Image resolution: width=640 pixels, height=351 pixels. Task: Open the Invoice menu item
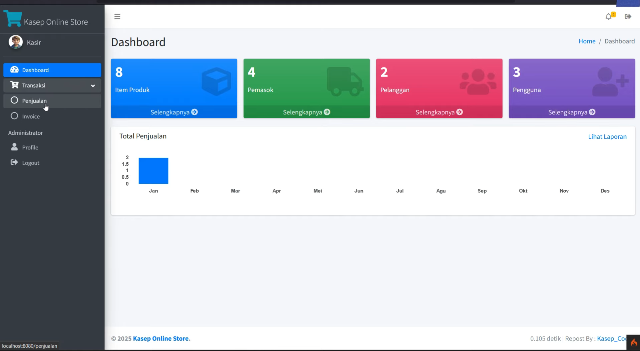pyautogui.click(x=52, y=116)
